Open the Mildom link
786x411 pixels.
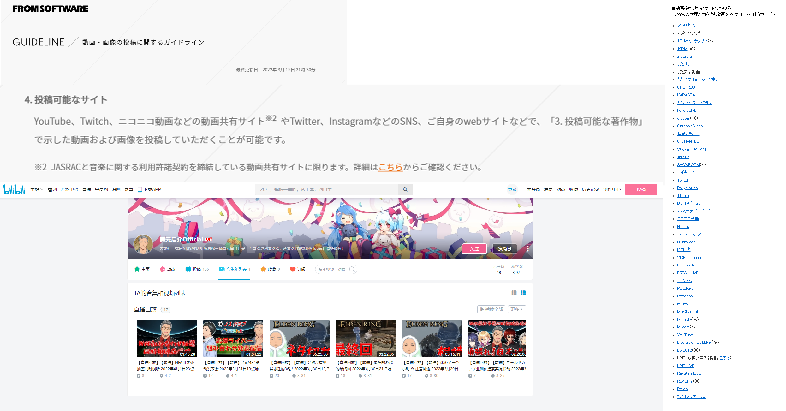(x=683, y=327)
